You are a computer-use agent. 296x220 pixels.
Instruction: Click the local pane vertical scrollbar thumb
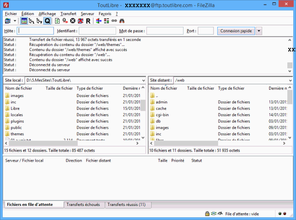[x=143, y=106]
